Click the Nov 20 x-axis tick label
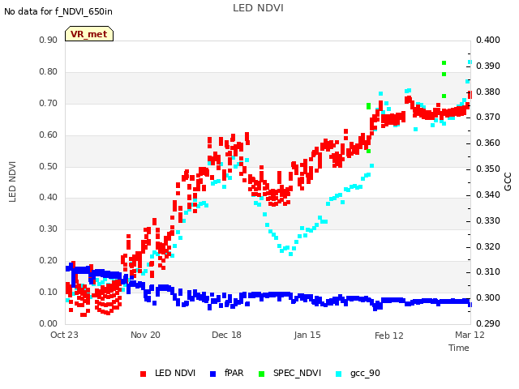 145,335
